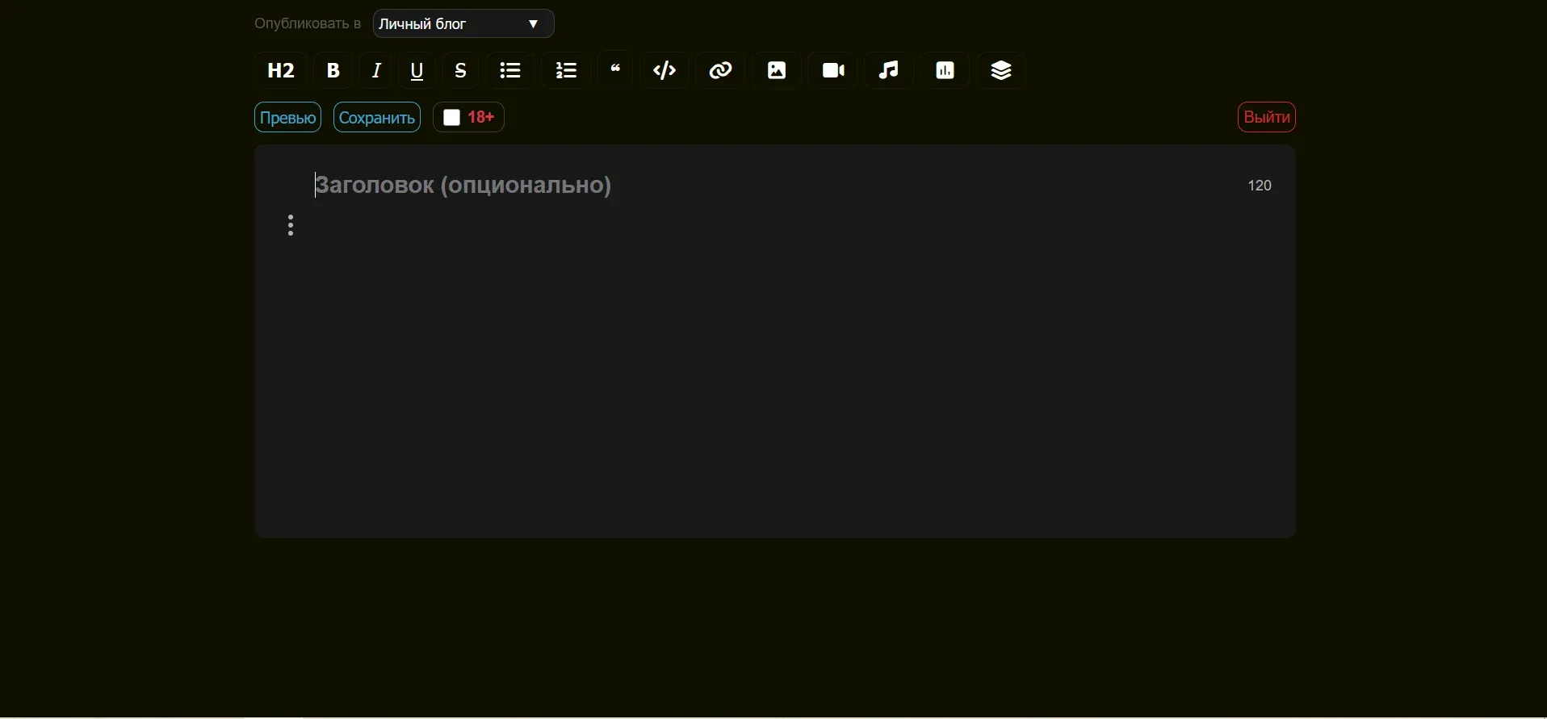Toggle underline text formatting

[418, 71]
